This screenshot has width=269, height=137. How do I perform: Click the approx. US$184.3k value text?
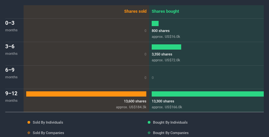[131, 107]
